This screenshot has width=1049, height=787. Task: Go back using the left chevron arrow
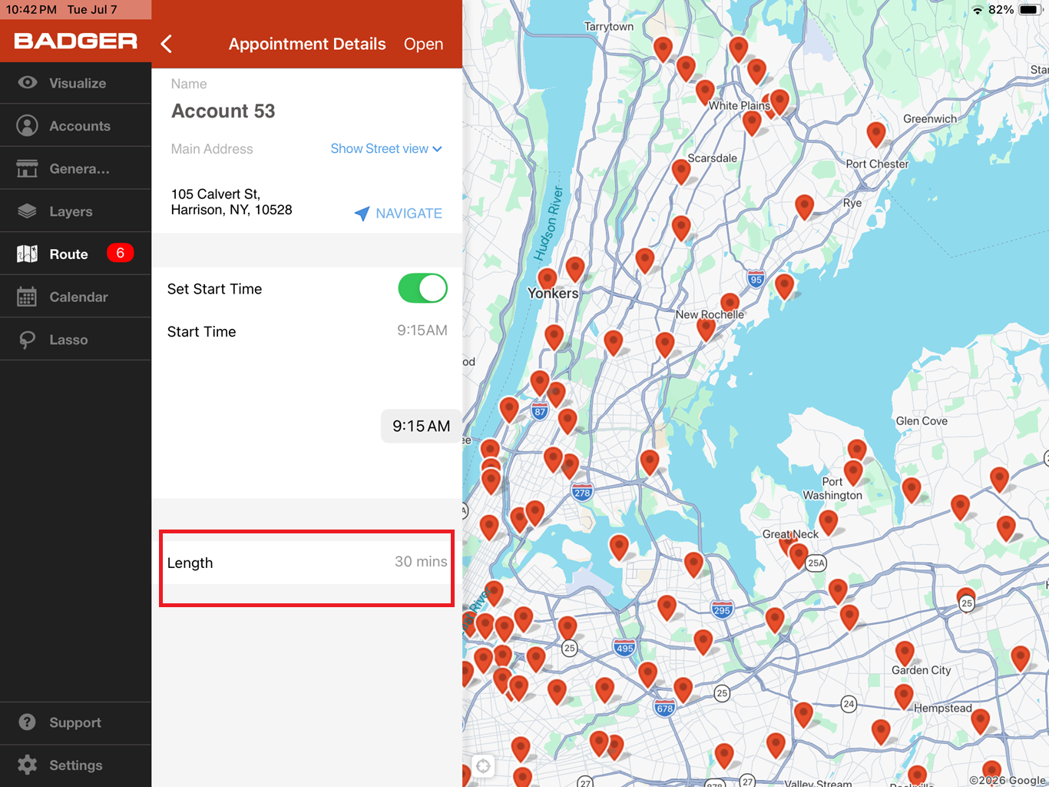pos(167,44)
